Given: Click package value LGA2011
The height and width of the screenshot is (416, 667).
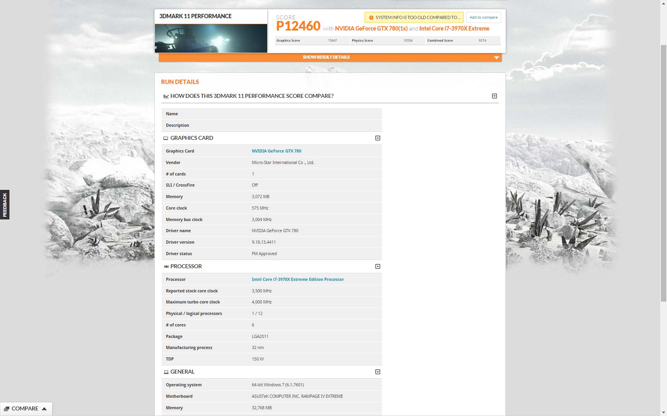Looking at the screenshot, I should point(260,336).
